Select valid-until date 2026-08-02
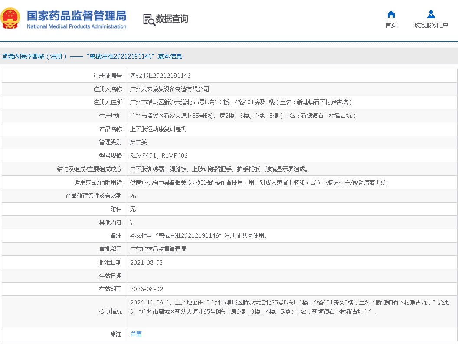Viewport: 458px width, 344px height. 147,289
